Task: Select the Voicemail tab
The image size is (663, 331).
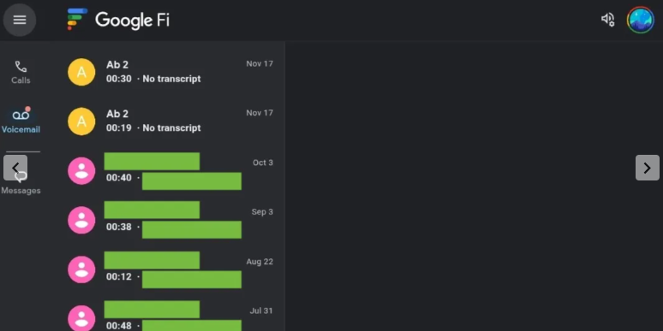Action: click(x=21, y=121)
